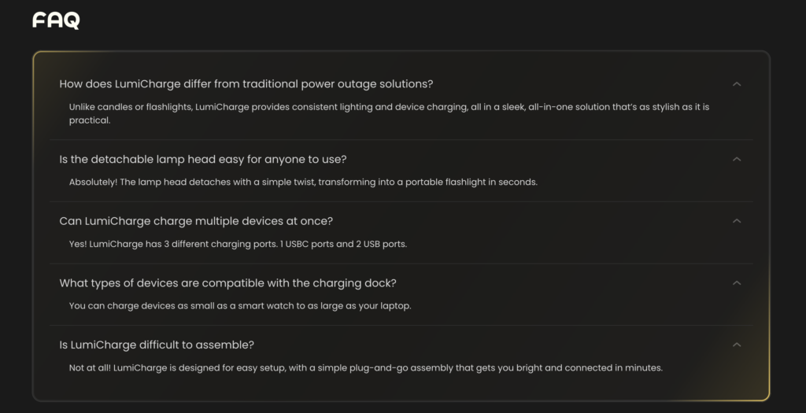Click the answer starting with 'Absolutely! The lamp head'

click(303, 182)
